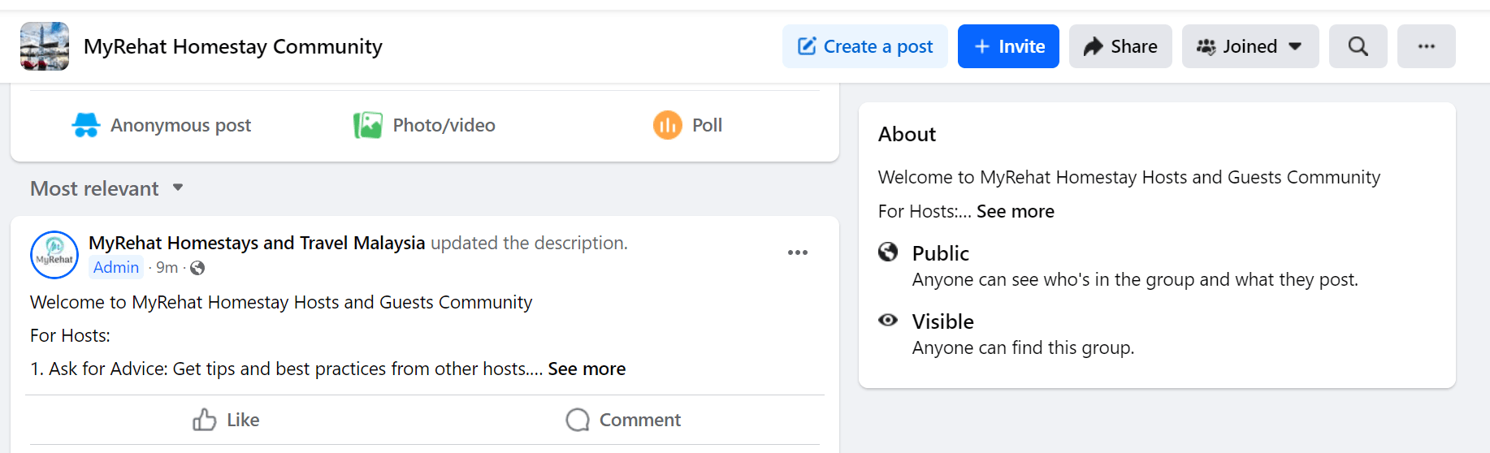The width and height of the screenshot is (1490, 453).
Task: Click the plus icon on Invite
Action: (982, 46)
